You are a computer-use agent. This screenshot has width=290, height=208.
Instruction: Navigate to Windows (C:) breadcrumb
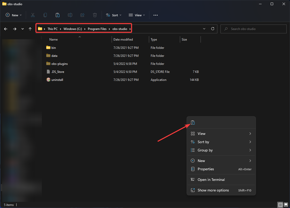[73, 29]
